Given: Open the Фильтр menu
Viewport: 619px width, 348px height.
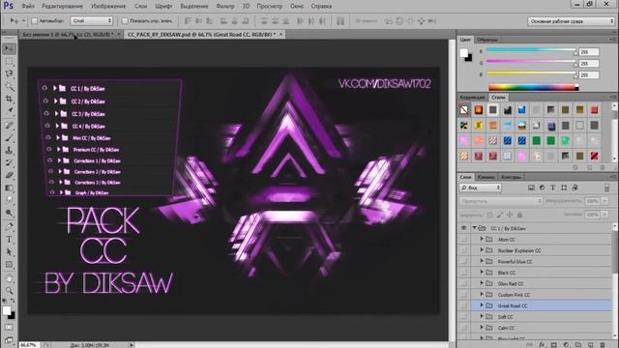Looking at the screenshot, I should (x=225, y=6).
